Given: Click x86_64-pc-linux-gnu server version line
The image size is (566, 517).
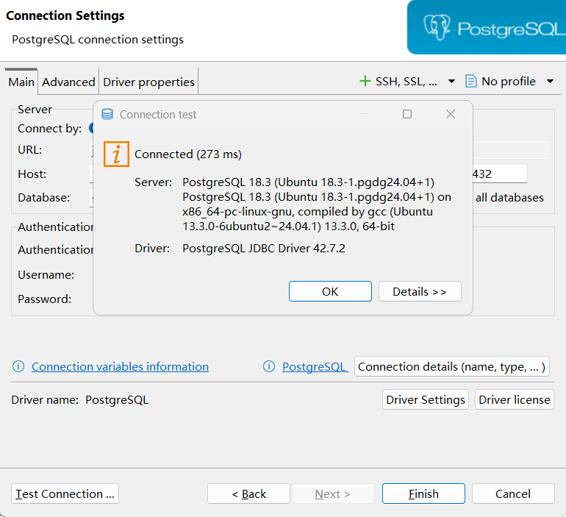Looking at the screenshot, I should 307,212.
